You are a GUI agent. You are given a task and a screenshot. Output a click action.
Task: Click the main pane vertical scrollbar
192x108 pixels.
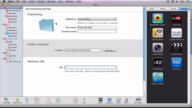click(x=144, y=44)
